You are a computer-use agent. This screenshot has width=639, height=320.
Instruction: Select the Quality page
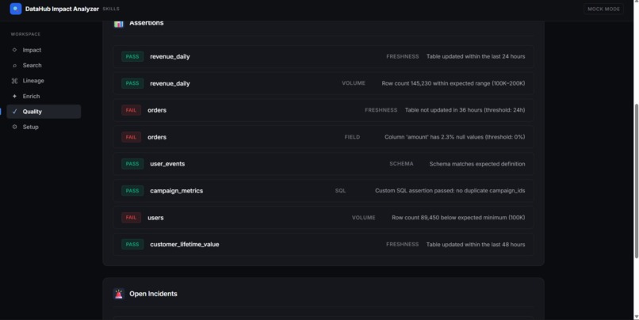pos(44,112)
